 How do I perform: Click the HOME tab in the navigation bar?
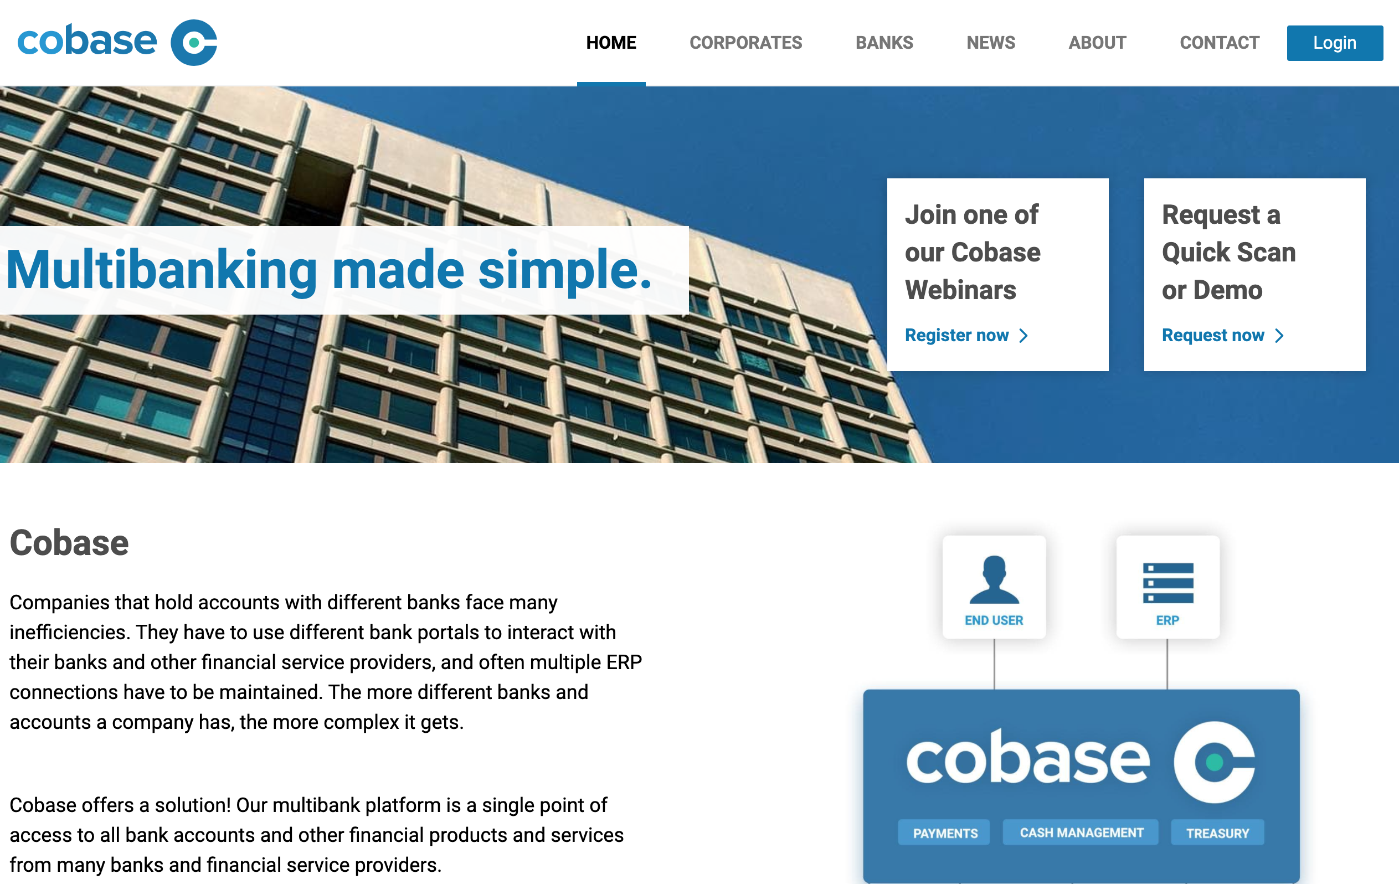click(x=611, y=42)
